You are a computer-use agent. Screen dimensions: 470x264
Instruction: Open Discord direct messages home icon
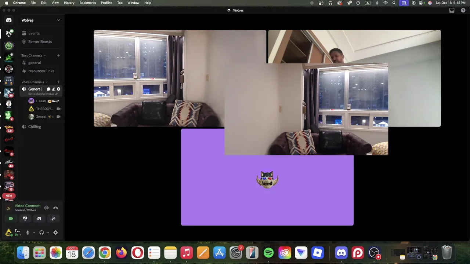[x=9, y=20]
